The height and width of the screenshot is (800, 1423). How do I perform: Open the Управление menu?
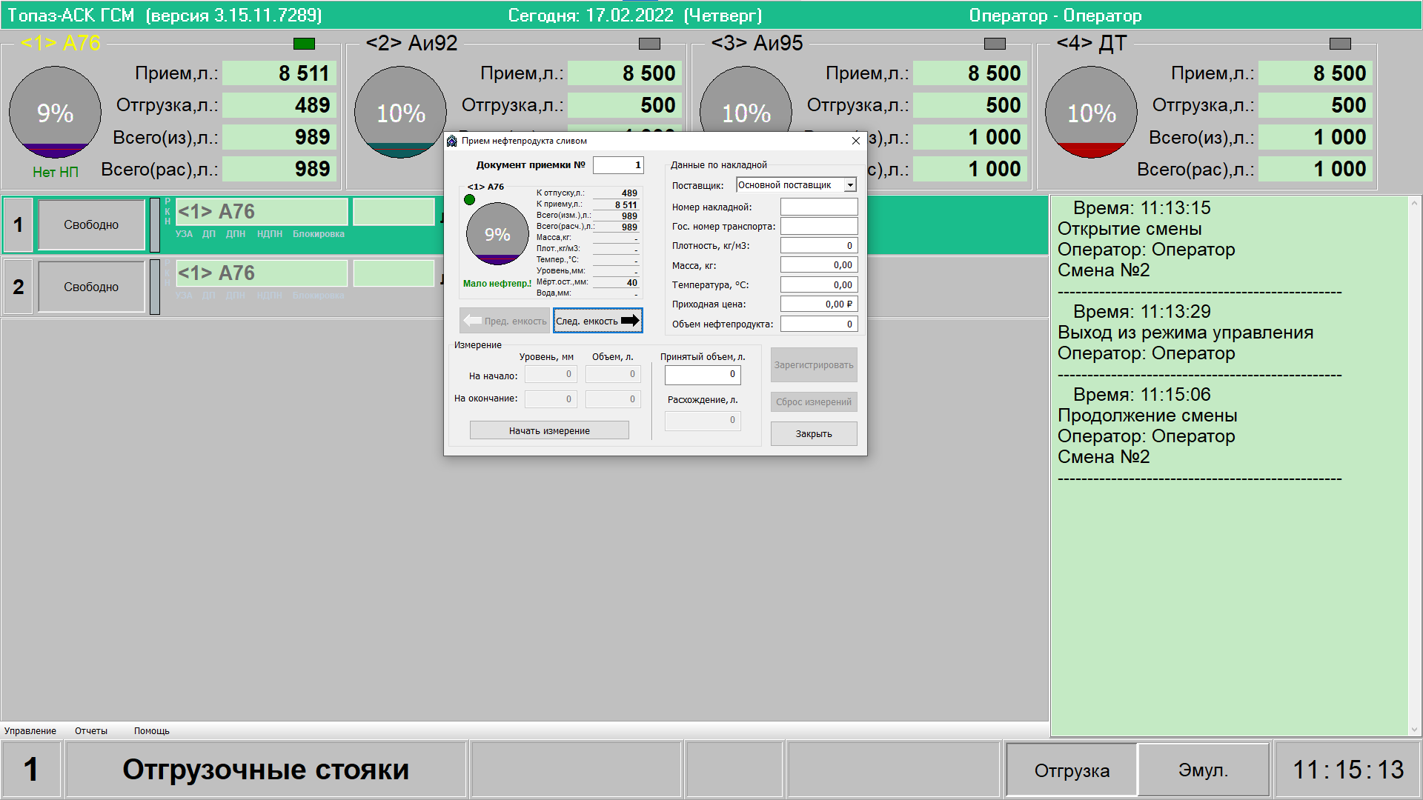pyautogui.click(x=30, y=731)
